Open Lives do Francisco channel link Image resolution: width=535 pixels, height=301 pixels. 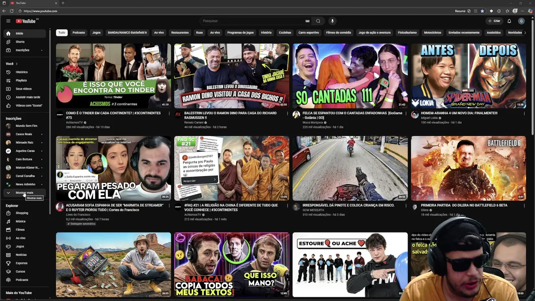[78, 214]
